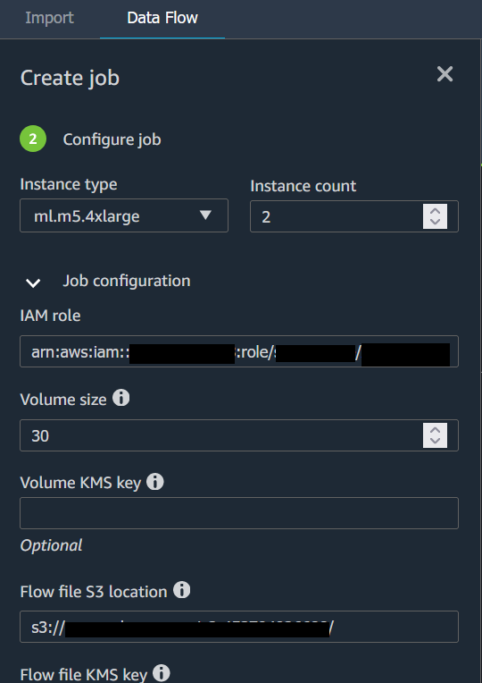Close the Create job panel
482x683 pixels.
(x=445, y=74)
